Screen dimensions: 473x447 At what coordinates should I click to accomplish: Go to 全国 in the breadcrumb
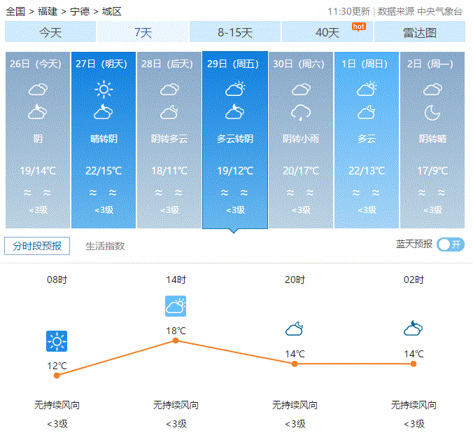coord(15,11)
